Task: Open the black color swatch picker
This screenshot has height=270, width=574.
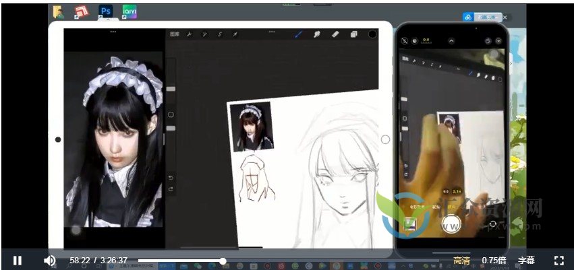Action: pyautogui.click(x=372, y=34)
